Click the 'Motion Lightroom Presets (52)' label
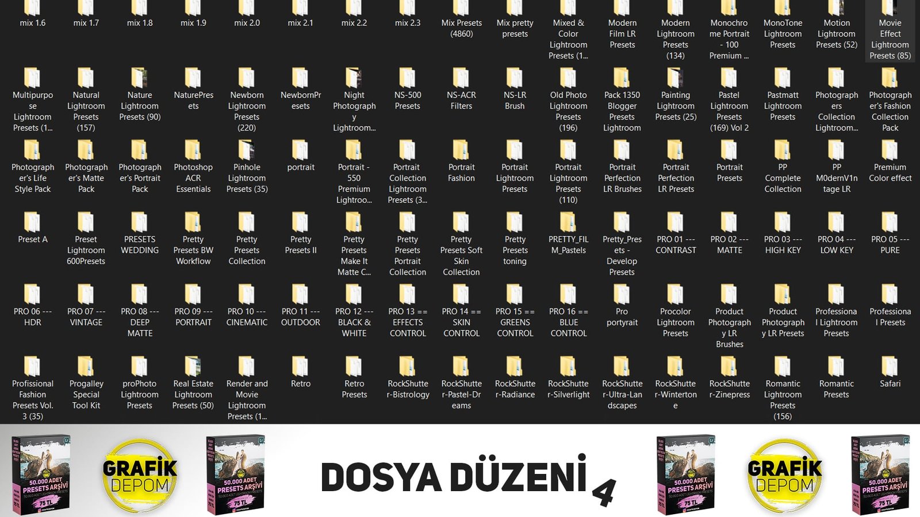This screenshot has height=517, width=920. [837, 34]
